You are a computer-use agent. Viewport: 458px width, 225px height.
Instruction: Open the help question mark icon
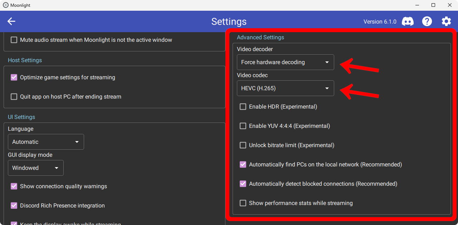[427, 21]
